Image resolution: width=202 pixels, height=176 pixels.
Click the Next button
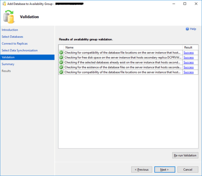pyautogui.click(x=165, y=169)
